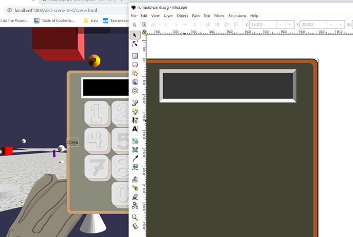Open the Filters menu
The height and width of the screenshot is (237, 353).
pyautogui.click(x=219, y=16)
